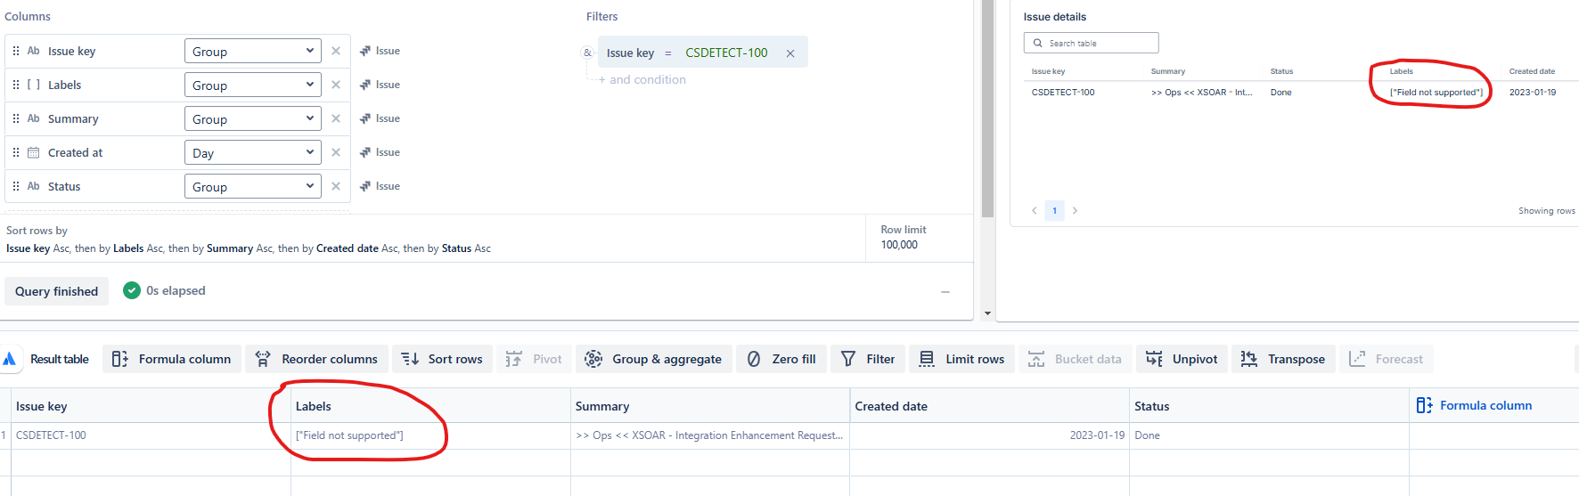Remove the Summary column with X
1579x496 pixels.
(336, 118)
